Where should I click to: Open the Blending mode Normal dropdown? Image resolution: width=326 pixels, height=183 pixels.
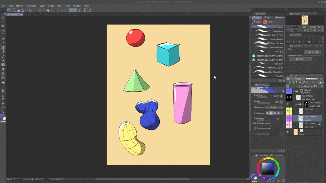(275, 107)
